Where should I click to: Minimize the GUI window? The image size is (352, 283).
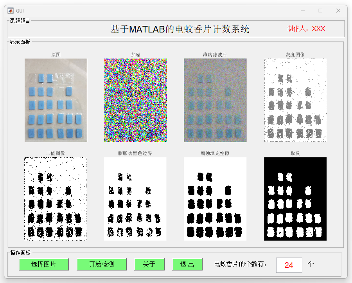pyautogui.click(x=303, y=11)
